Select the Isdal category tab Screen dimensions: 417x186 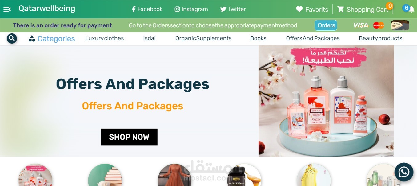click(x=150, y=38)
